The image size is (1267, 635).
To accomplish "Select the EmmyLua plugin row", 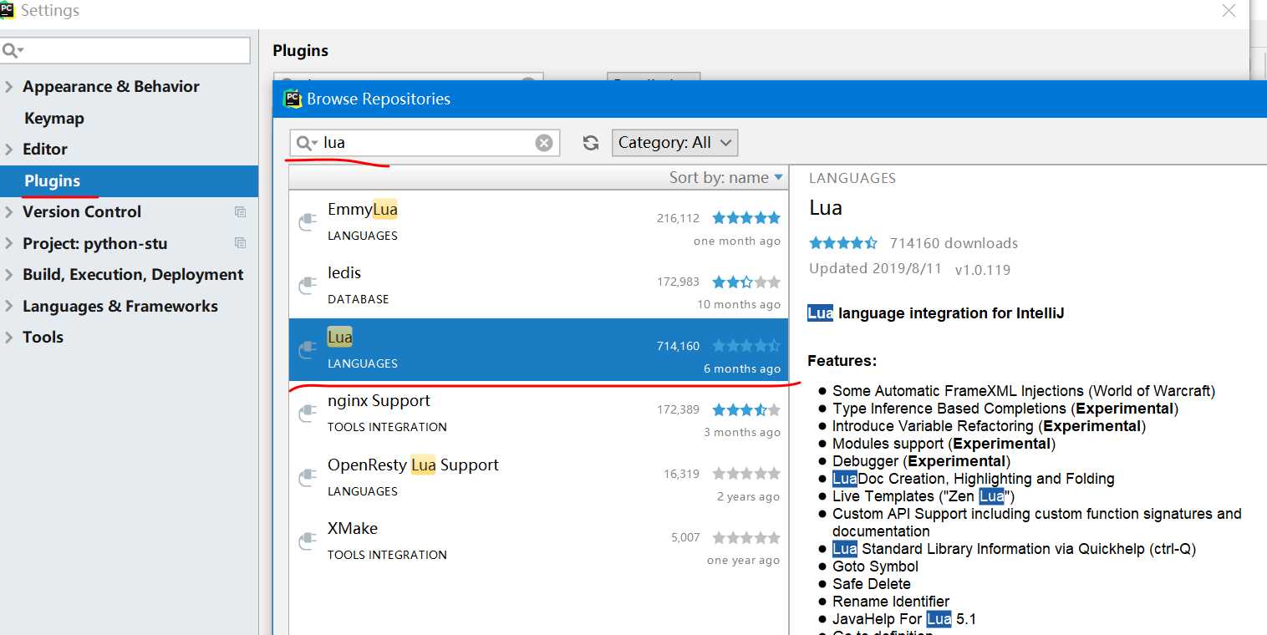I will click(538, 222).
